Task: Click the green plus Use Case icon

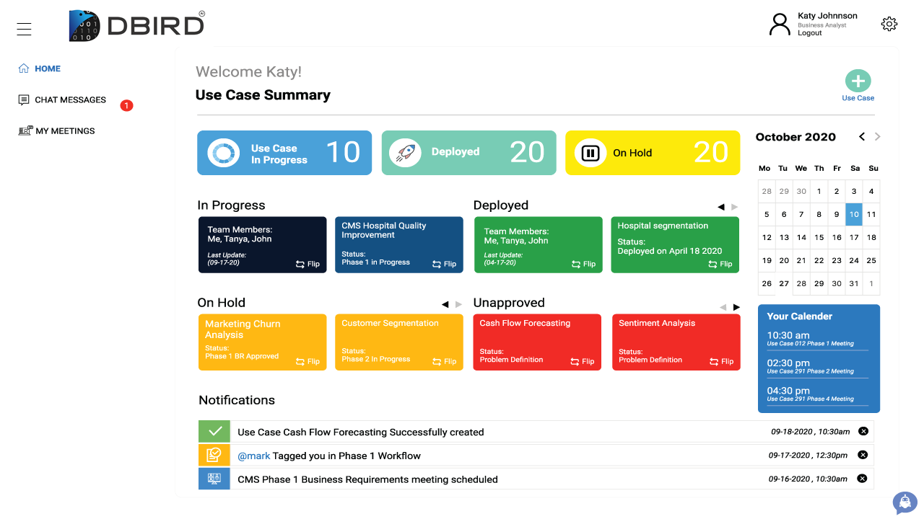Action: click(858, 81)
